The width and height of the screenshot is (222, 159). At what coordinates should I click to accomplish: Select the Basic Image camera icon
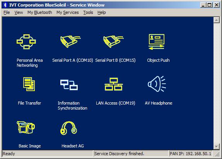click(26, 127)
